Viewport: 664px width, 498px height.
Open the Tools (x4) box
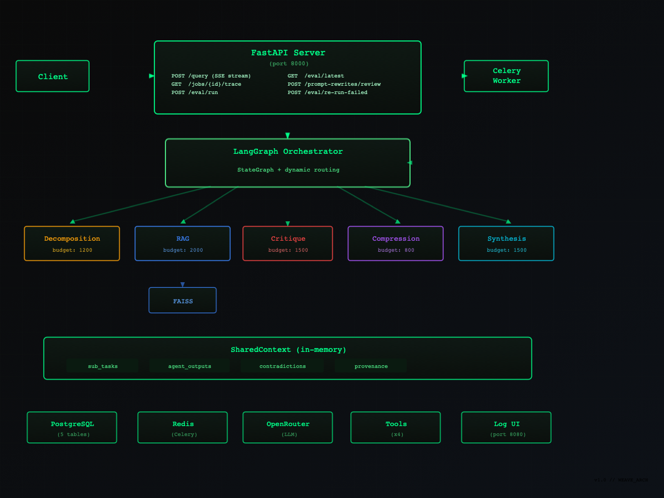[396, 428]
